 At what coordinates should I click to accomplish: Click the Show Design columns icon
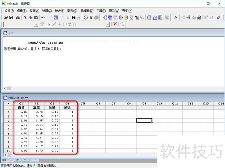pos(160,17)
